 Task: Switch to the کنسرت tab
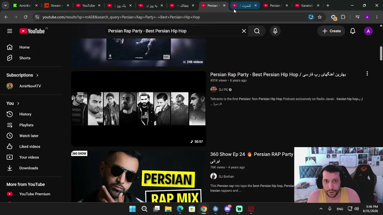(x=244, y=5)
